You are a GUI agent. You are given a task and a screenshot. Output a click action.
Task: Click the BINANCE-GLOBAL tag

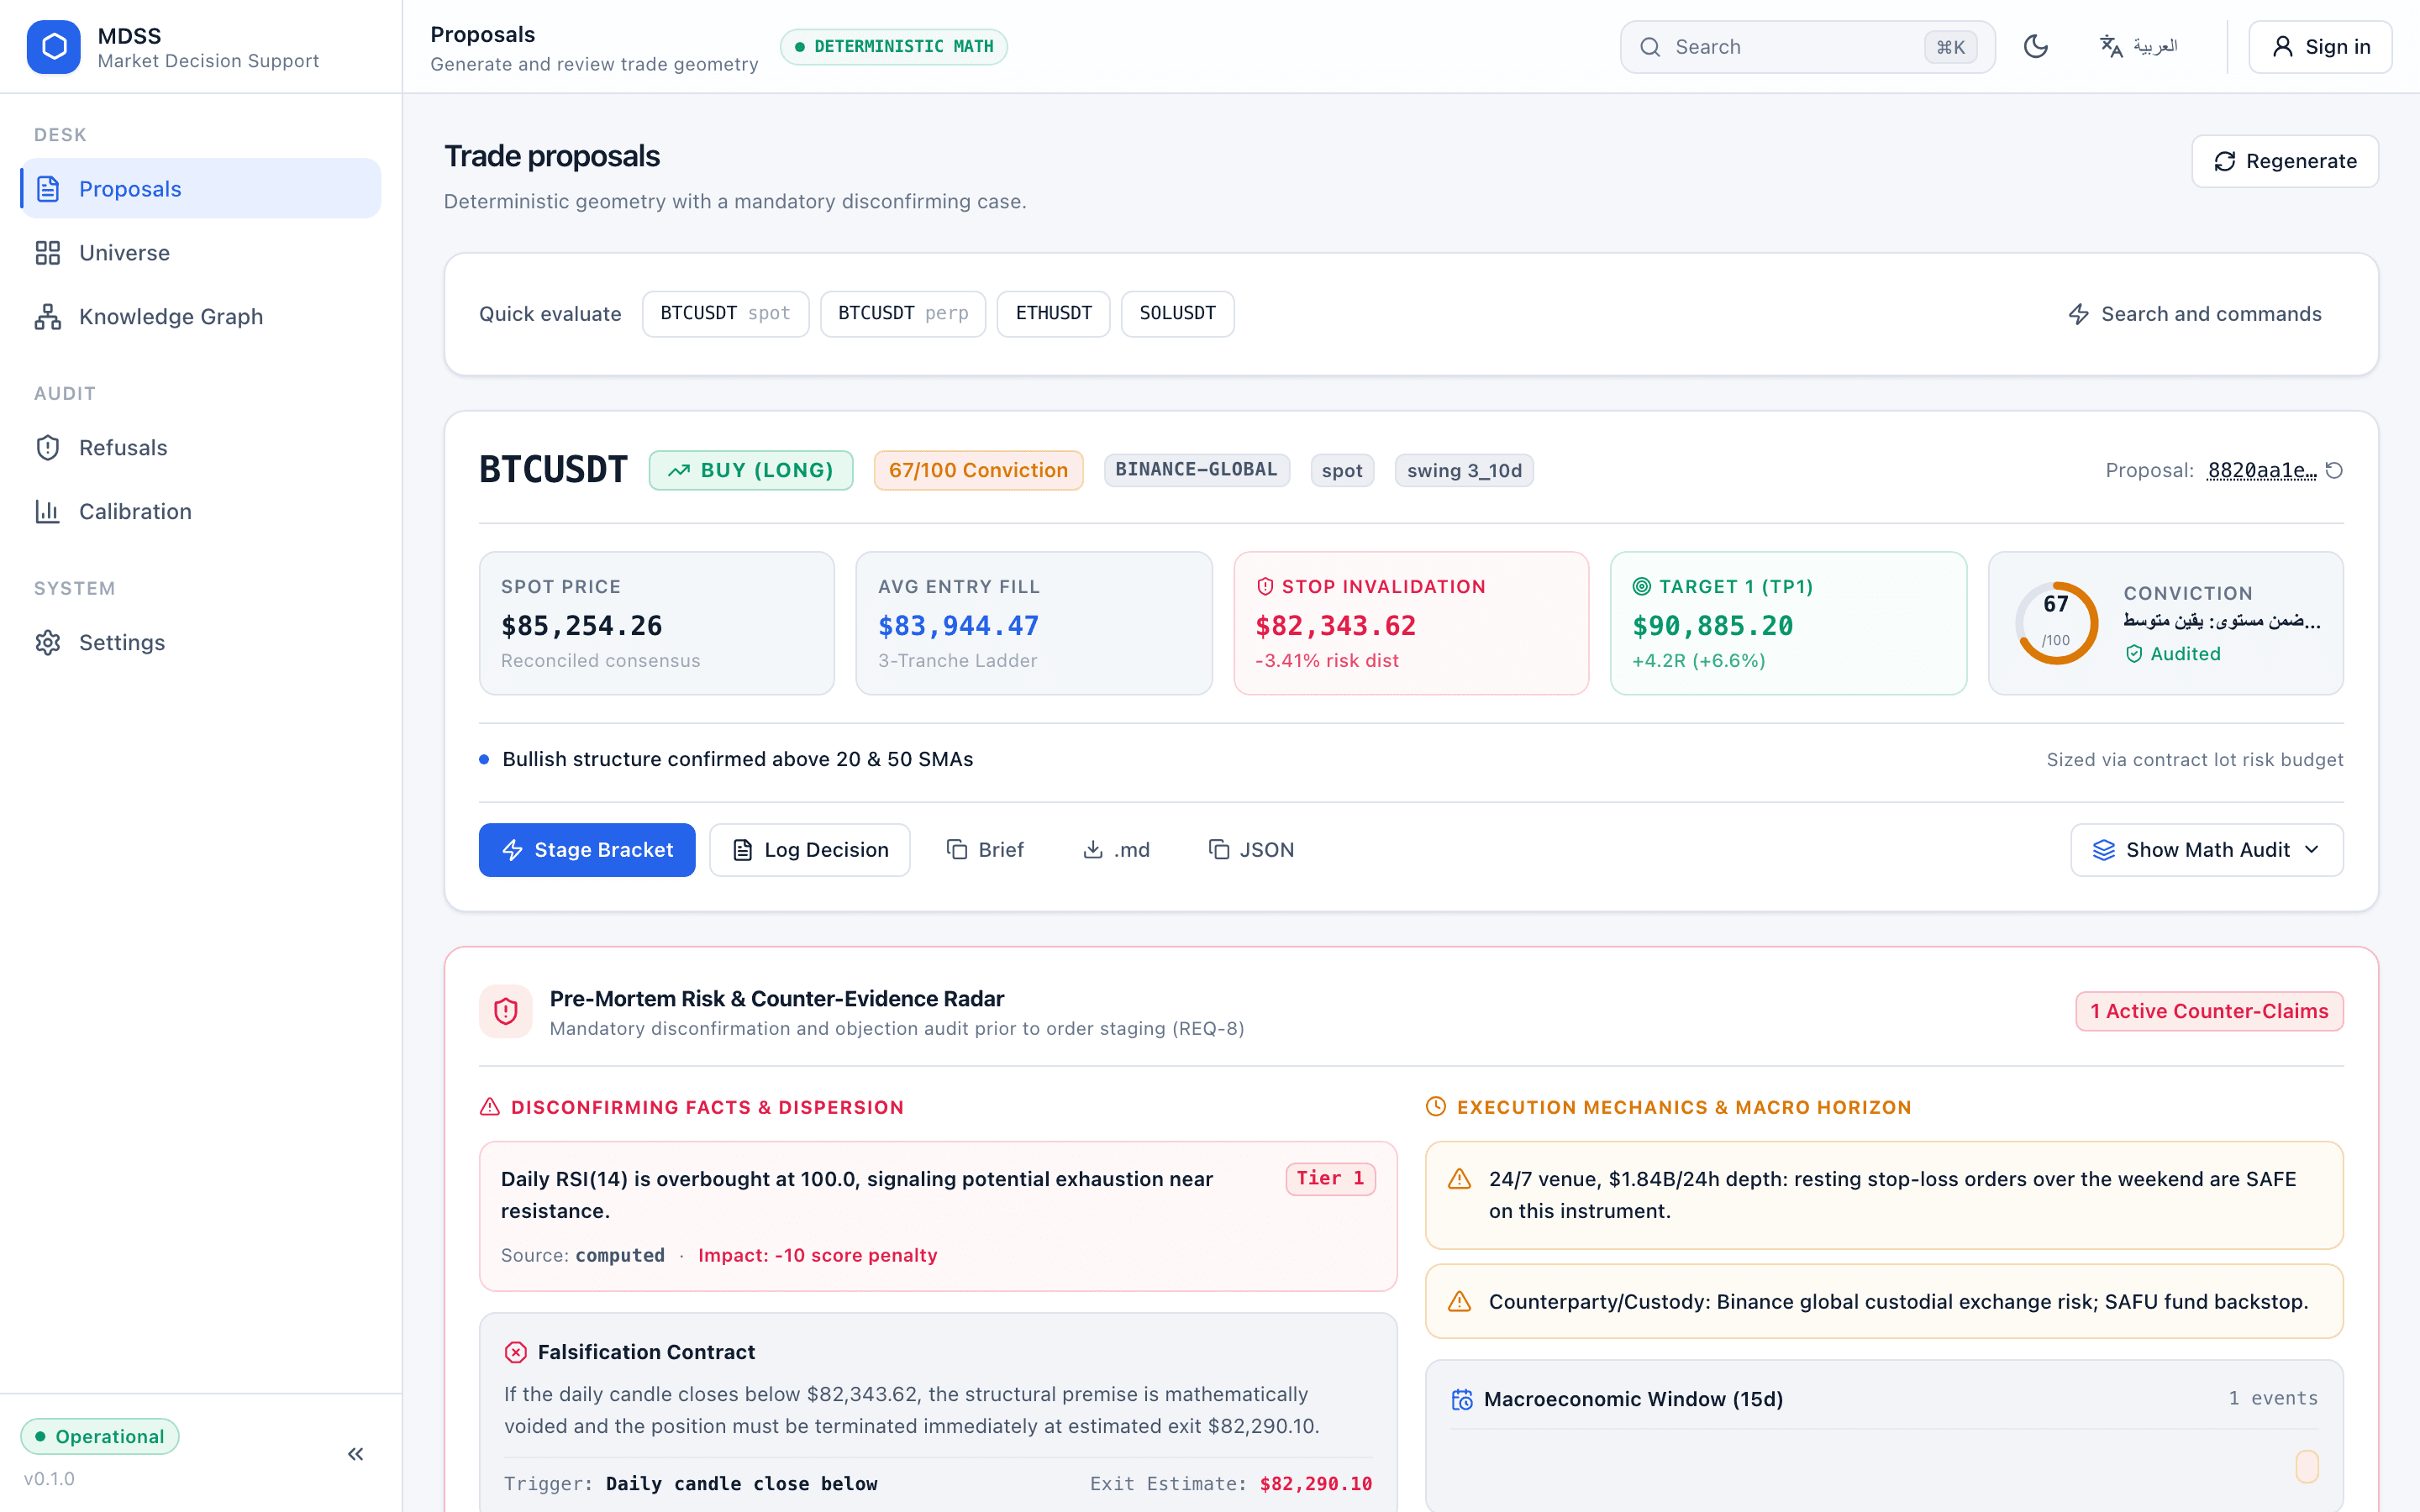pos(1197,470)
